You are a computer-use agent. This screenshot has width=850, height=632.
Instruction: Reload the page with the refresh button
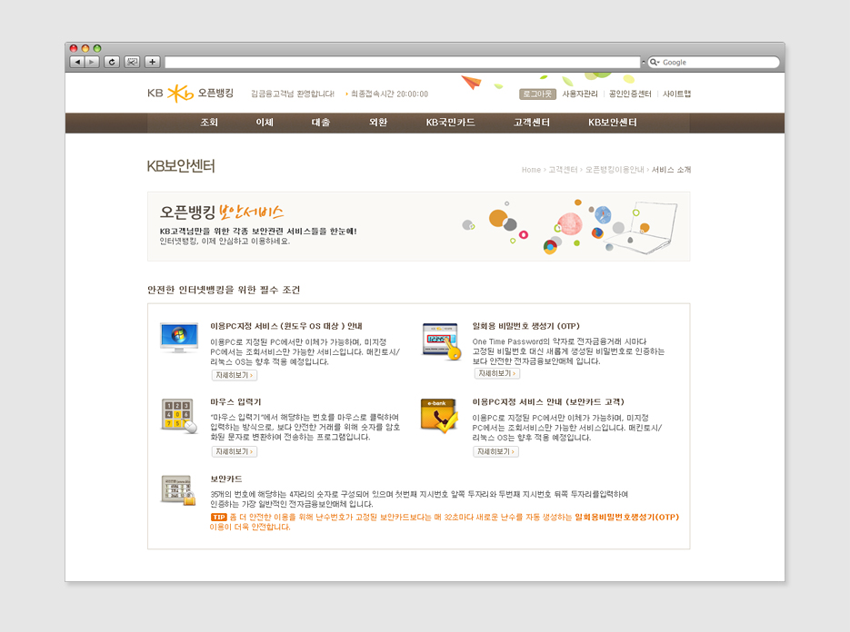pos(112,62)
